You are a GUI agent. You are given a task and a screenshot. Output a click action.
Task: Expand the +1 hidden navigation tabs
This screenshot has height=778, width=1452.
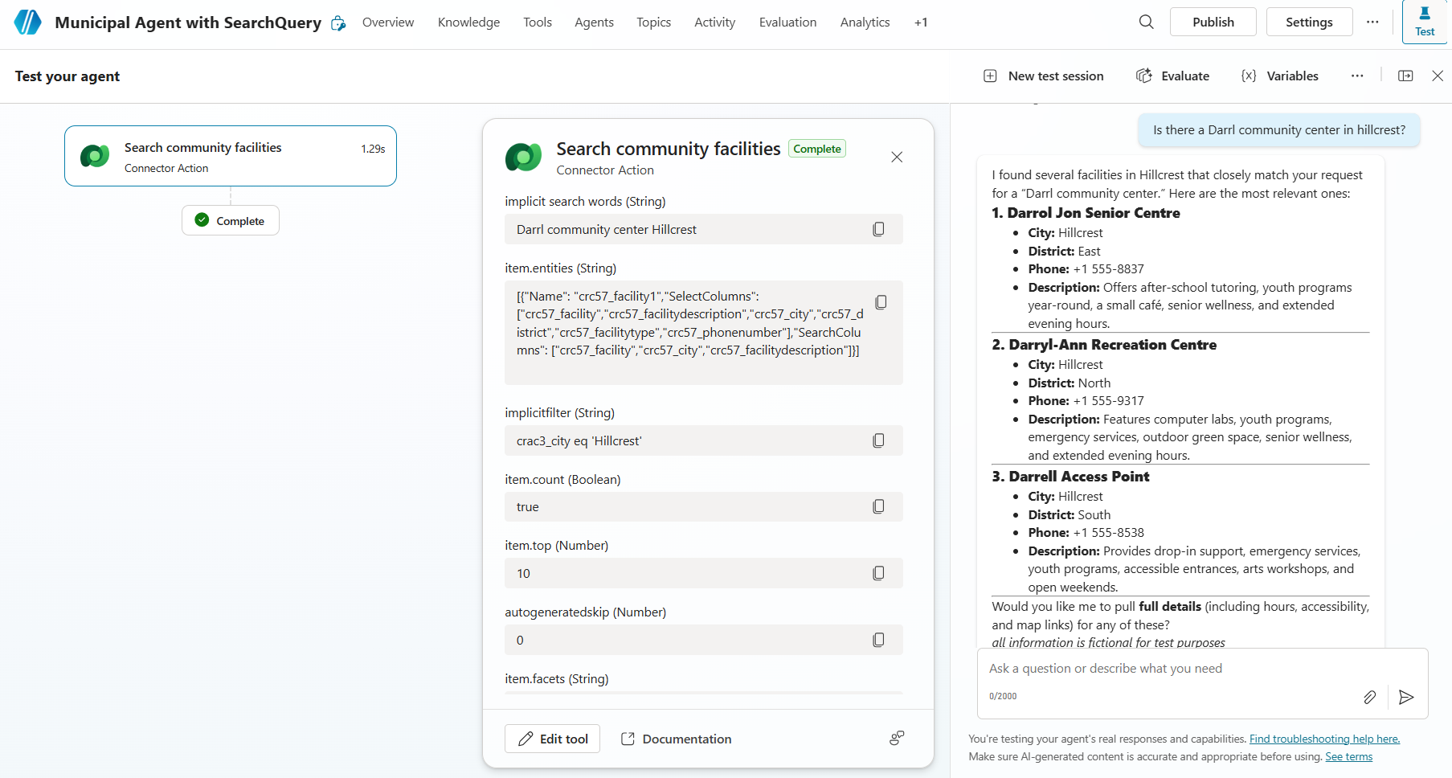coord(921,23)
